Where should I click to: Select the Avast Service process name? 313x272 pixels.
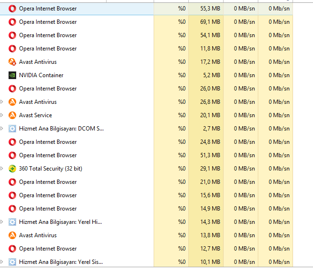point(36,115)
